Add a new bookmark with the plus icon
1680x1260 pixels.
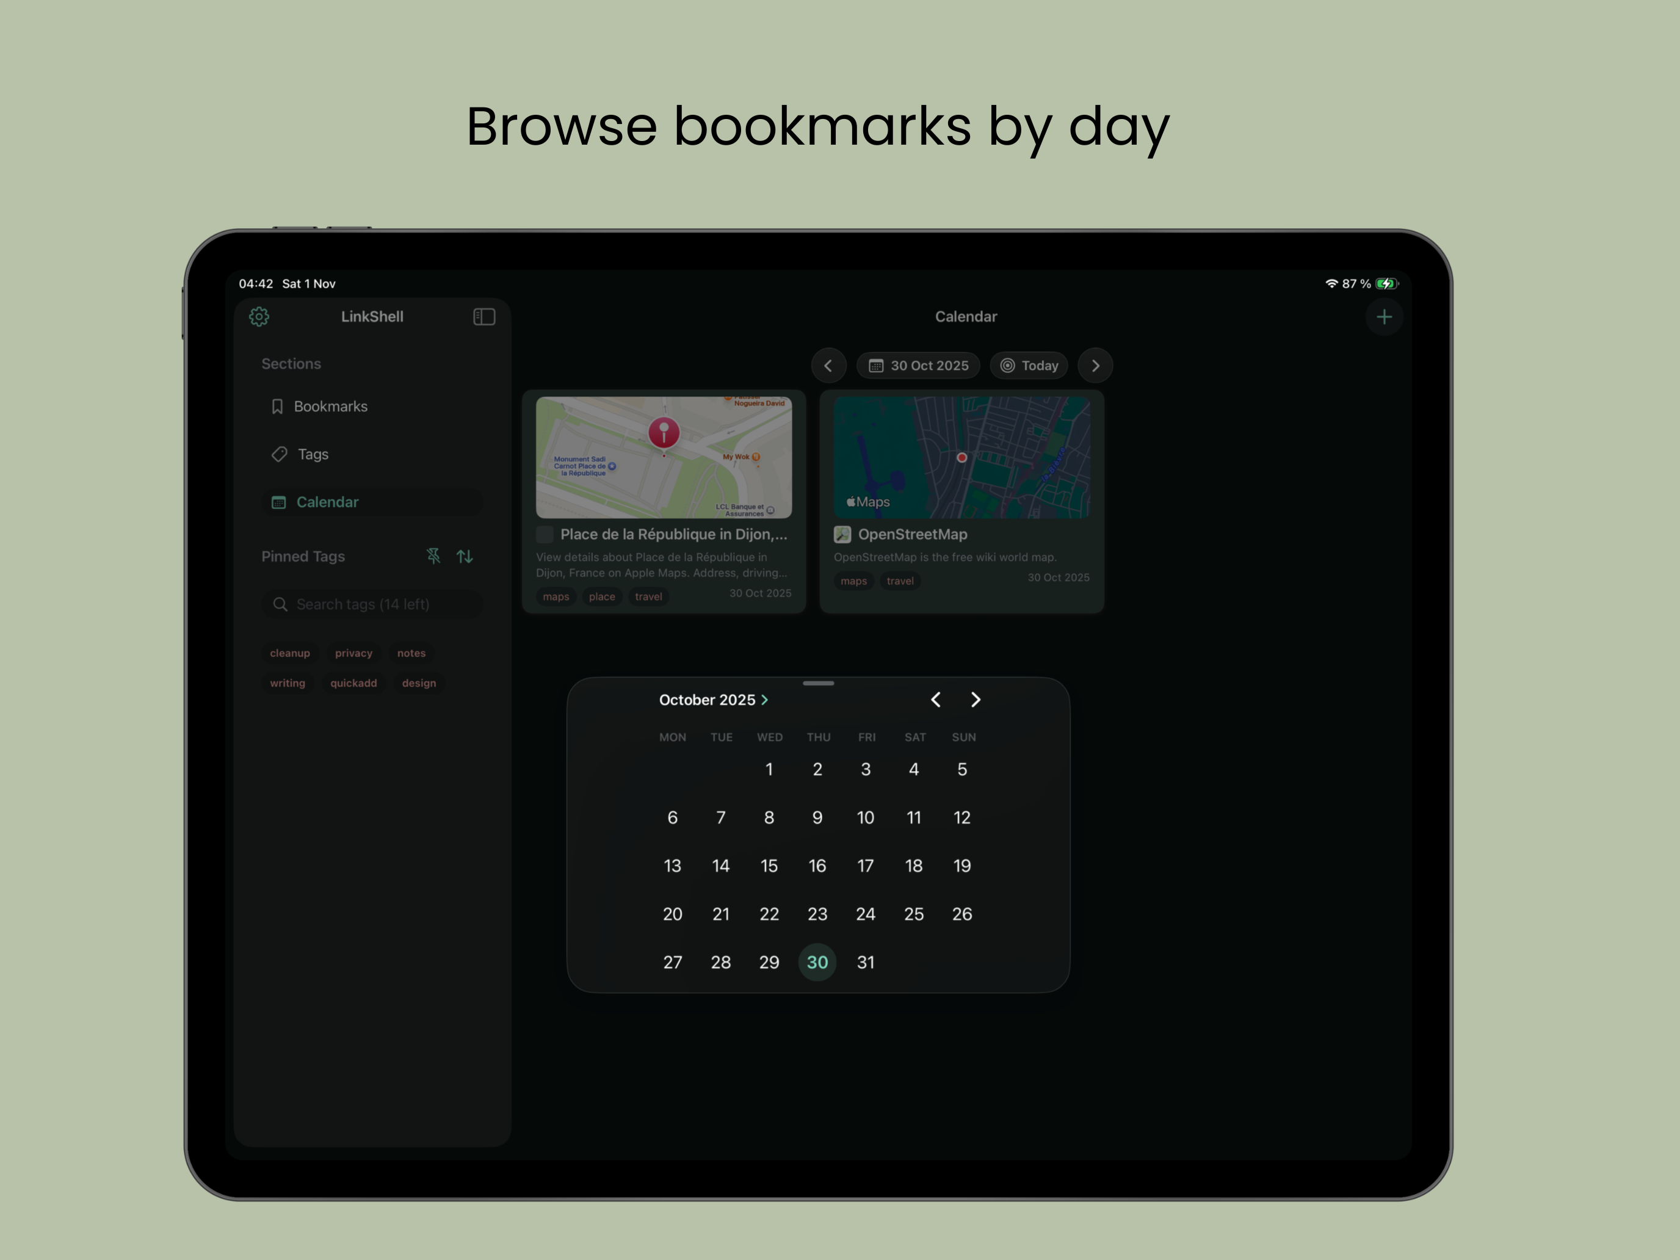click(x=1385, y=317)
